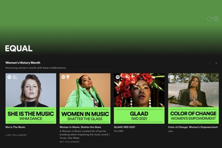Open the settings gear icon
This screenshot has width=222, height=148.
pos(216,19)
